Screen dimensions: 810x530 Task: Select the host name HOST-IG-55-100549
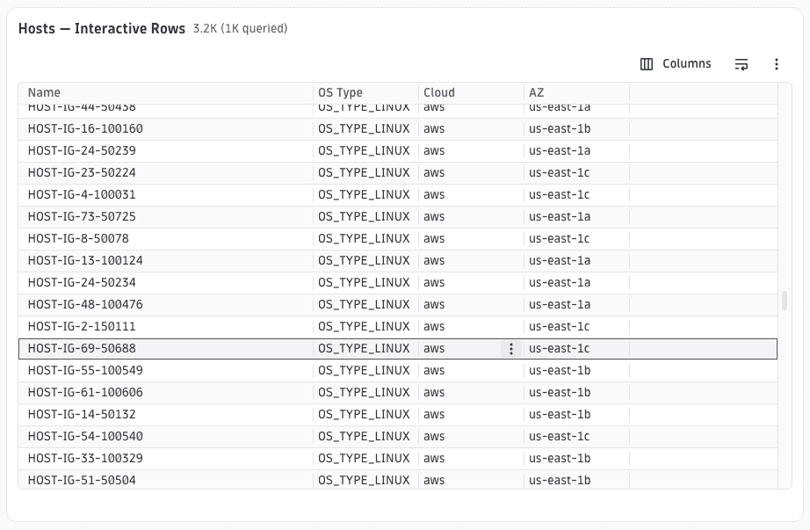point(85,370)
